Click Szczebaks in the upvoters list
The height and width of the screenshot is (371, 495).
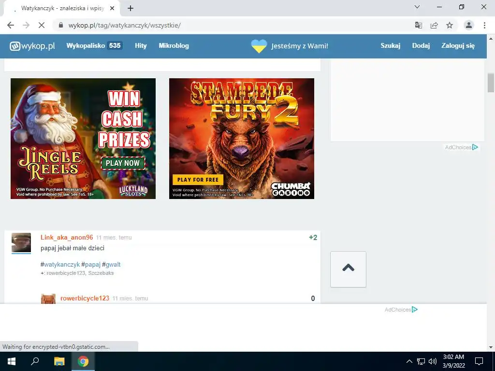(101, 273)
